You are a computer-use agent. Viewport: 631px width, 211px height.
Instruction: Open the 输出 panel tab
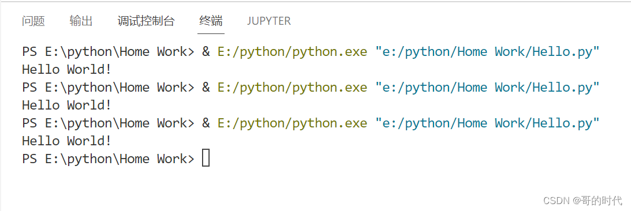[x=81, y=21]
